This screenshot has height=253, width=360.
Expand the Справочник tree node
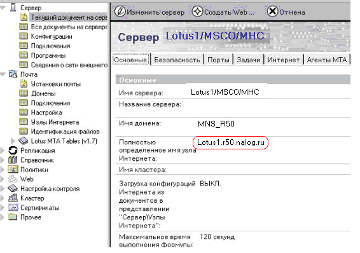pos(3,160)
